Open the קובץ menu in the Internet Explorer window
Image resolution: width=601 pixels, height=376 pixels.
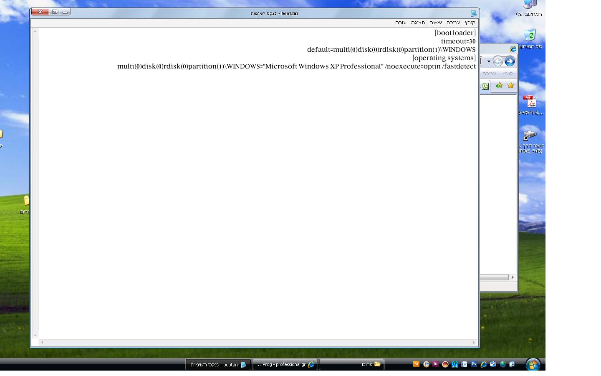point(508,74)
